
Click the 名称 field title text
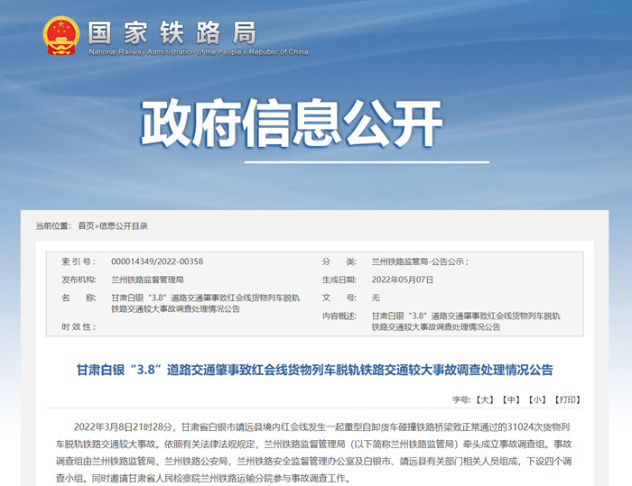pos(206,303)
